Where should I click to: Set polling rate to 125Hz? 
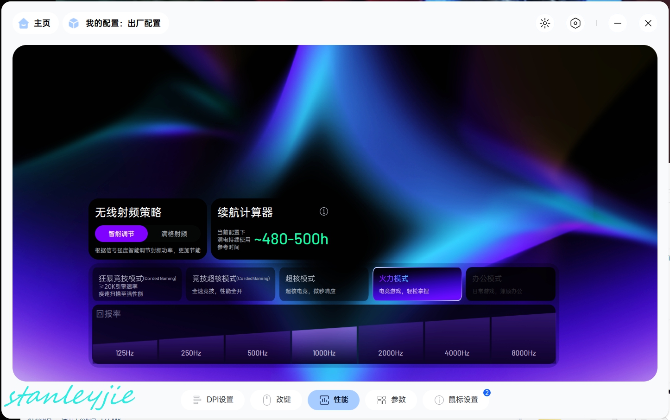coord(125,352)
